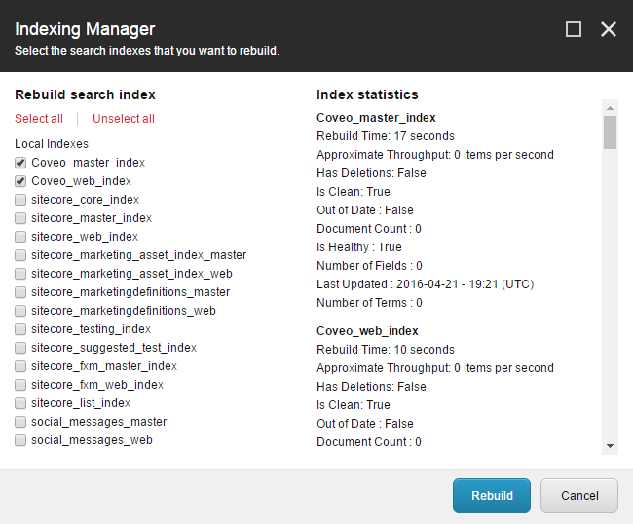The width and height of the screenshot is (633, 524).
Task: Click the Coveo_web_index statistics heading
Action: [x=367, y=331]
